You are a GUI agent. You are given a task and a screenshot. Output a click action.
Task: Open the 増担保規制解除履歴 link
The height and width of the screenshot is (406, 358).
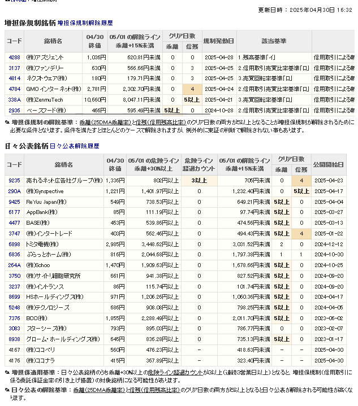tap(85, 23)
